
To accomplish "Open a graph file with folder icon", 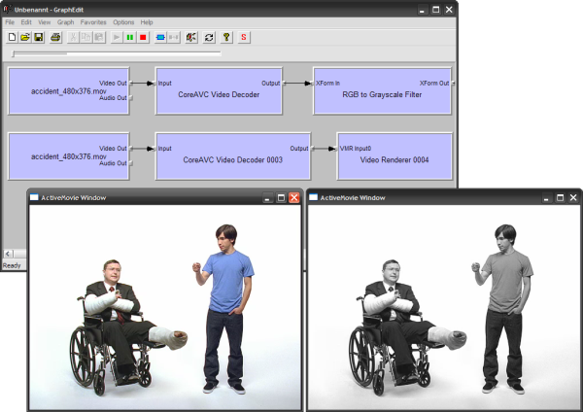I will (25, 37).
